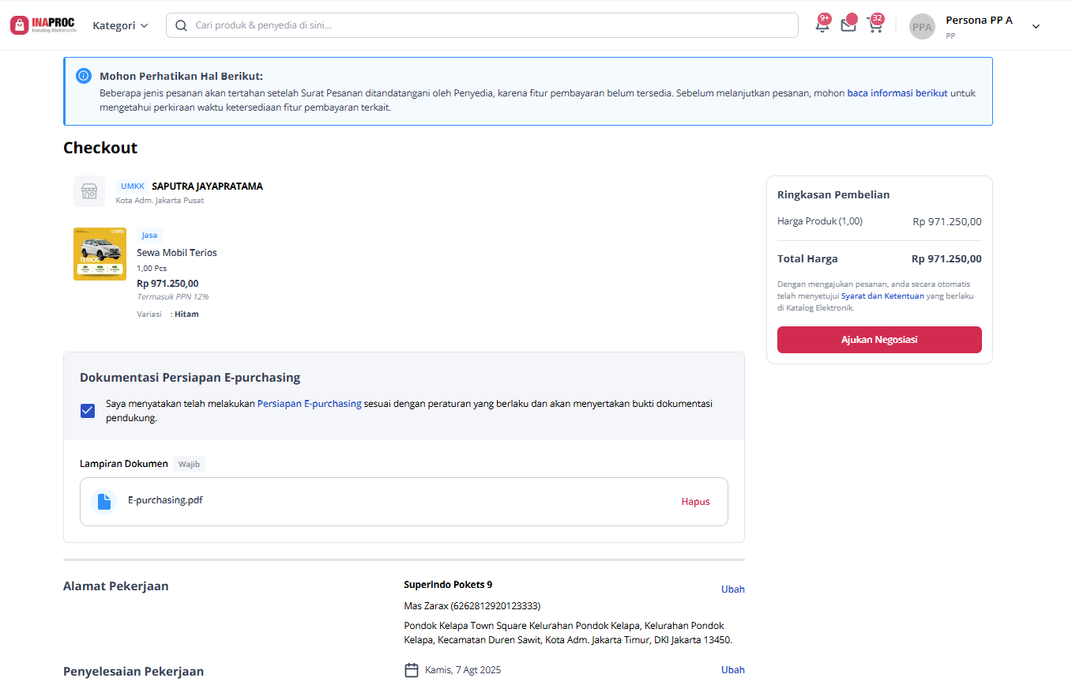The image size is (1072, 693).
Task: Open the baca informasi berikut link
Action: pos(897,93)
